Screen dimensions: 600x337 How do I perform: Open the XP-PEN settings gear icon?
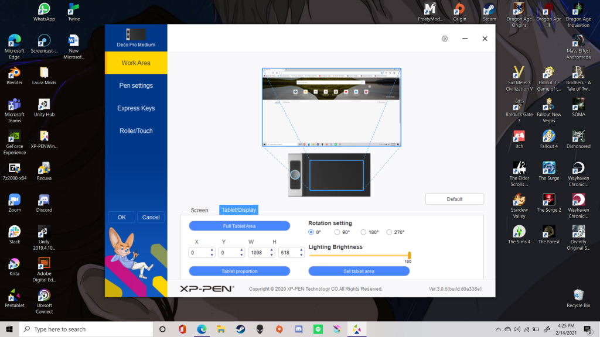click(x=445, y=39)
